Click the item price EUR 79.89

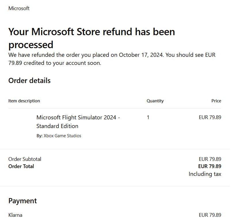(210, 117)
